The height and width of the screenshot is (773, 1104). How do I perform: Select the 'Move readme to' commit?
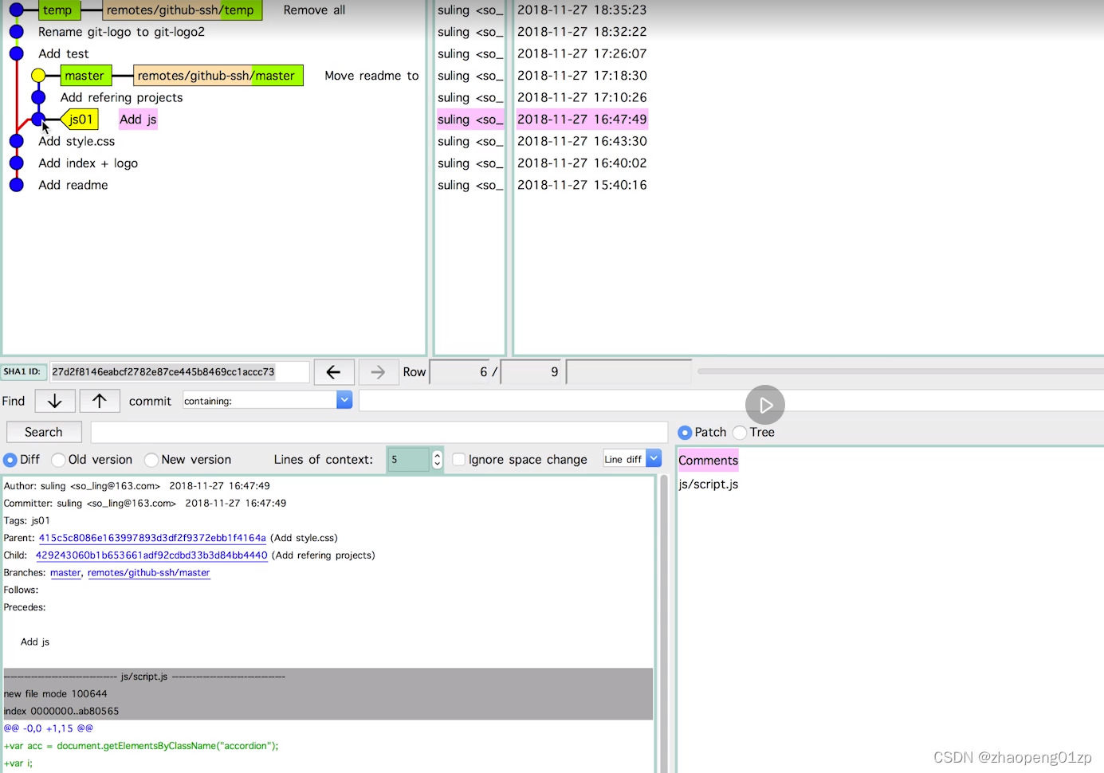pyautogui.click(x=371, y=76)
